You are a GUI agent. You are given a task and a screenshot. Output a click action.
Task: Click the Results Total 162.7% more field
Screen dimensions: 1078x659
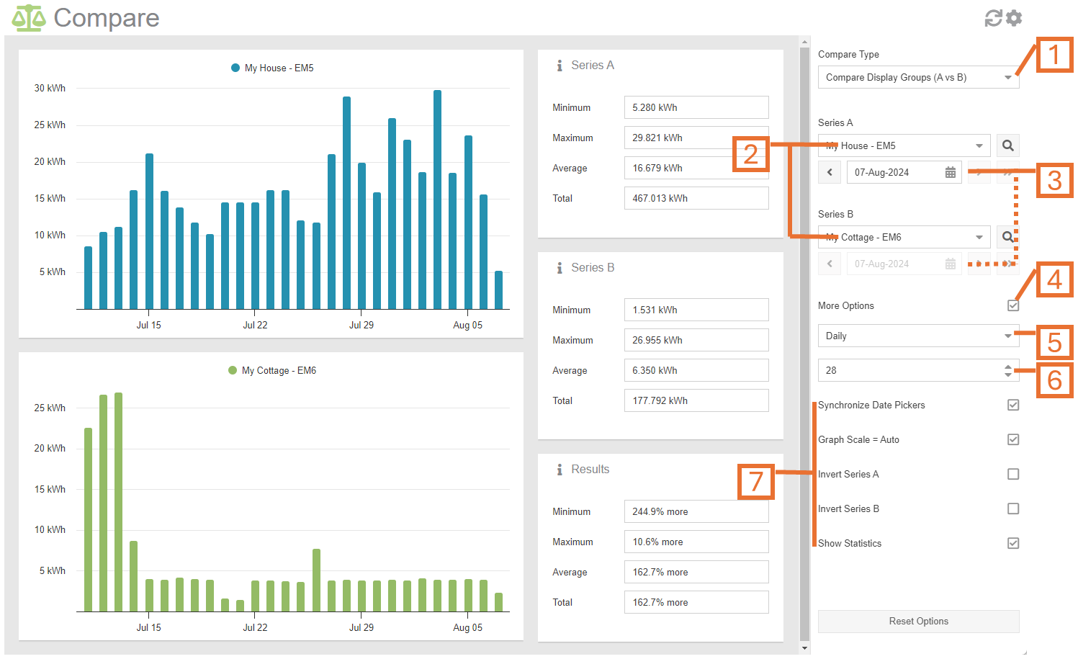tap(696, 602)
